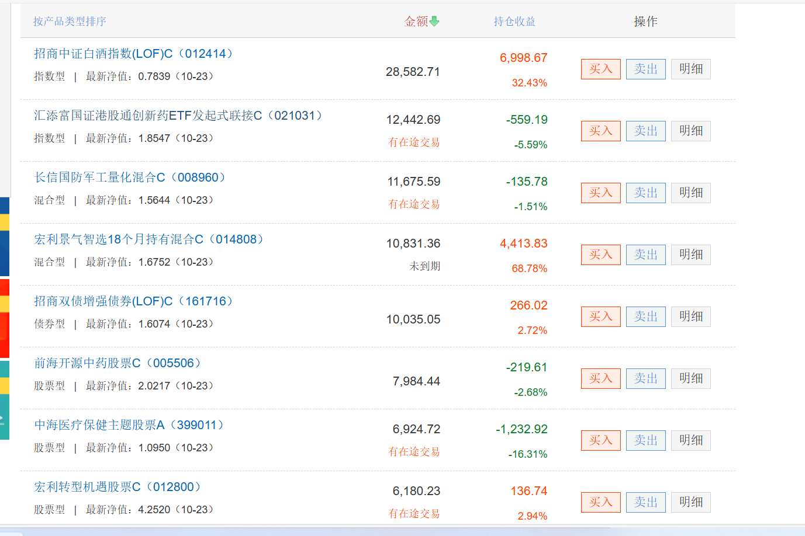
Task: Click in-transit notice under 11,675.59
Action: pyautogui.click(x=414, y=204)
